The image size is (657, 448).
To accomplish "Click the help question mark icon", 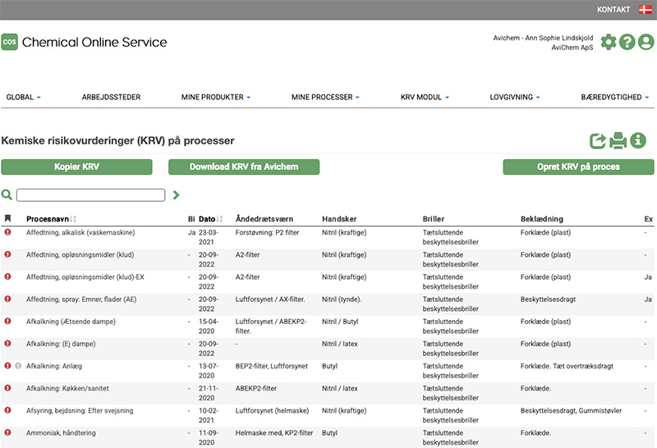I will point(627,42).
